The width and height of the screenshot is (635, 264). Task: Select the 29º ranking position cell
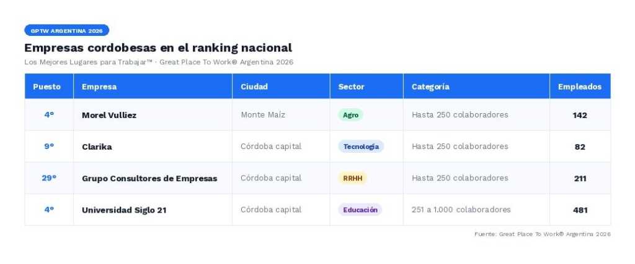pos(49,178)
